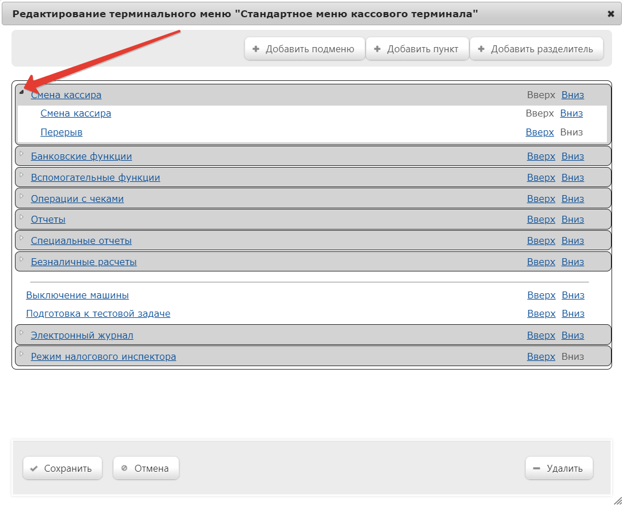Image resolution: width=623 pixels, height=505 pixels.
Task: Open the Режим налогового инспектора link
Action: point(103,356)
